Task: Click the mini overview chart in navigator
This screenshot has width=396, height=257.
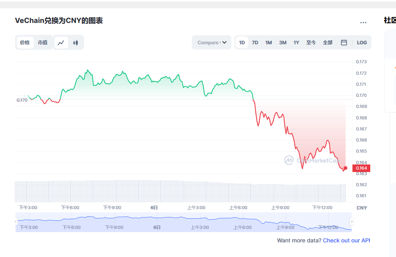Action: [184, 222]
